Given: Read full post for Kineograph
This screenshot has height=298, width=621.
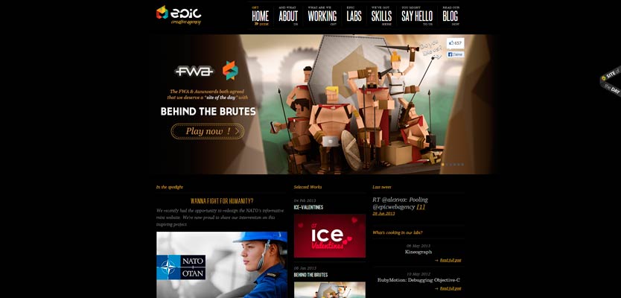Looking at the screenshot, I should pos(450,260).
